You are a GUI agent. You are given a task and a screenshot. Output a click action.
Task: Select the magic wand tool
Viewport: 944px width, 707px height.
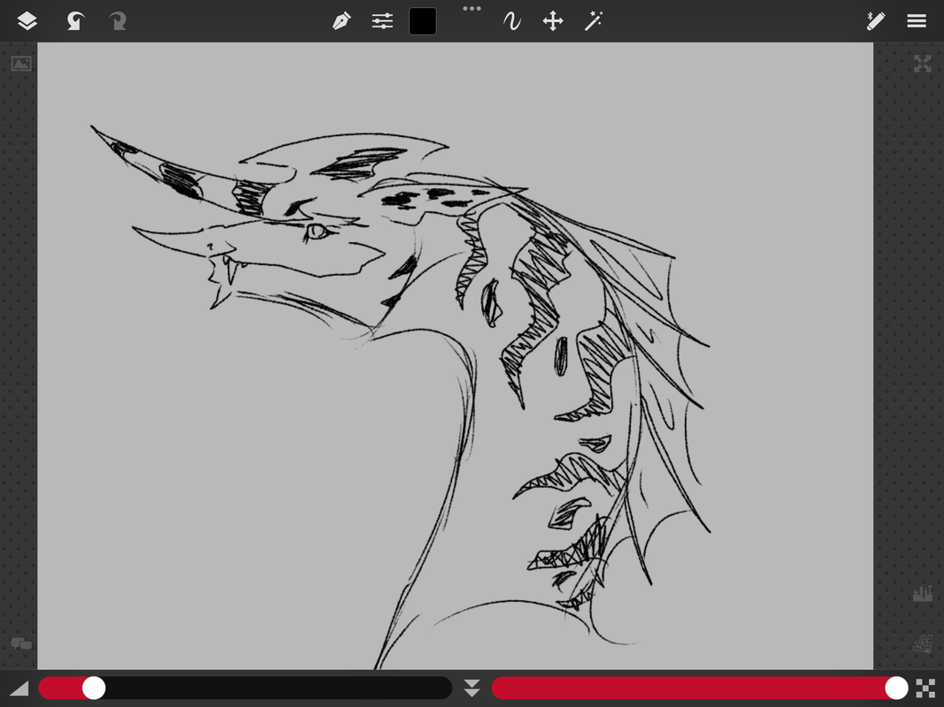point(594,21)
